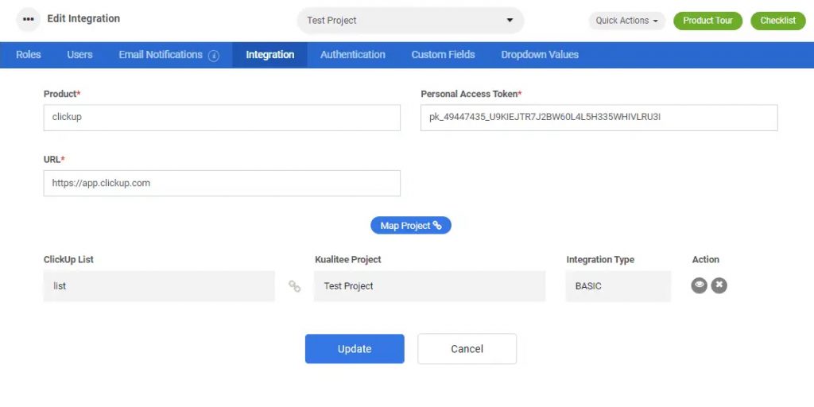Open the Checklist button
814x407 pixels.
[x=777, y=21]
